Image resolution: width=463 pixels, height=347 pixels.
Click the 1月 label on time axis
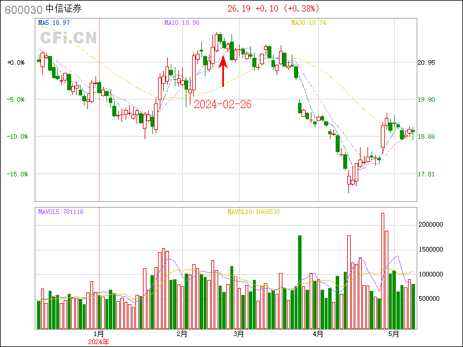click(99, 334)
